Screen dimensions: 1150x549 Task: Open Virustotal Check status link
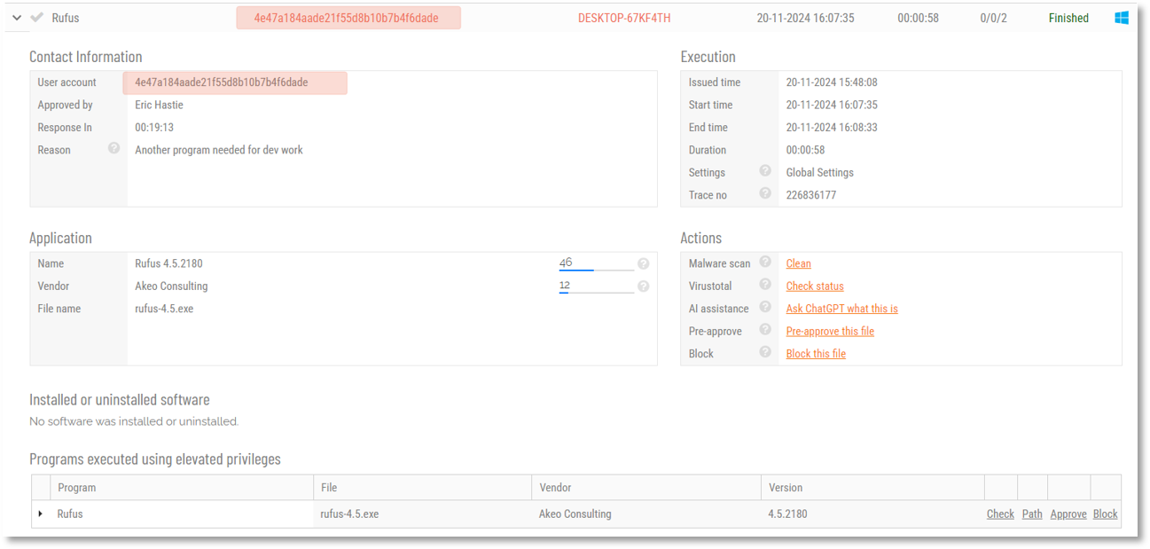coord(815,286)
